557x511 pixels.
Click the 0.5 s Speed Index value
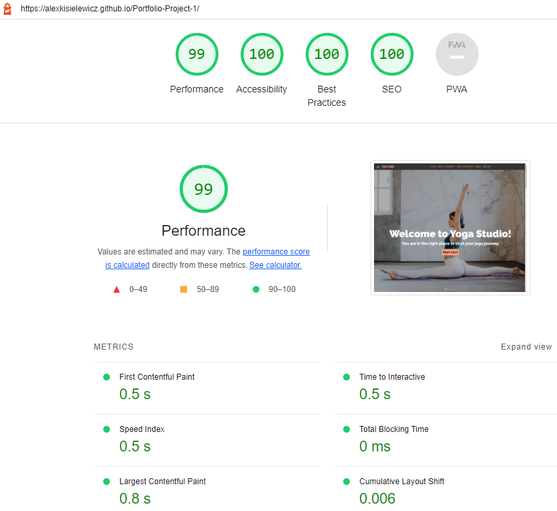click(135, 447)
